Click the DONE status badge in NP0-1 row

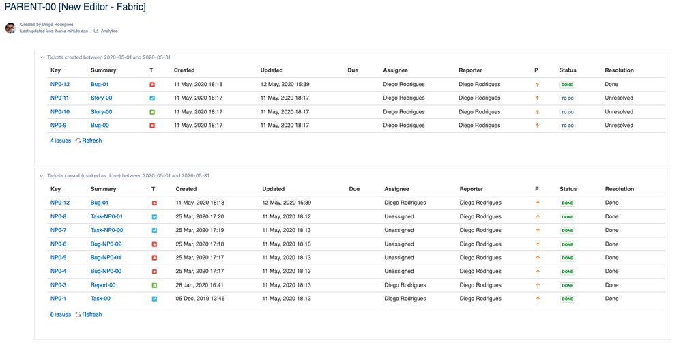tap(567, 299)
